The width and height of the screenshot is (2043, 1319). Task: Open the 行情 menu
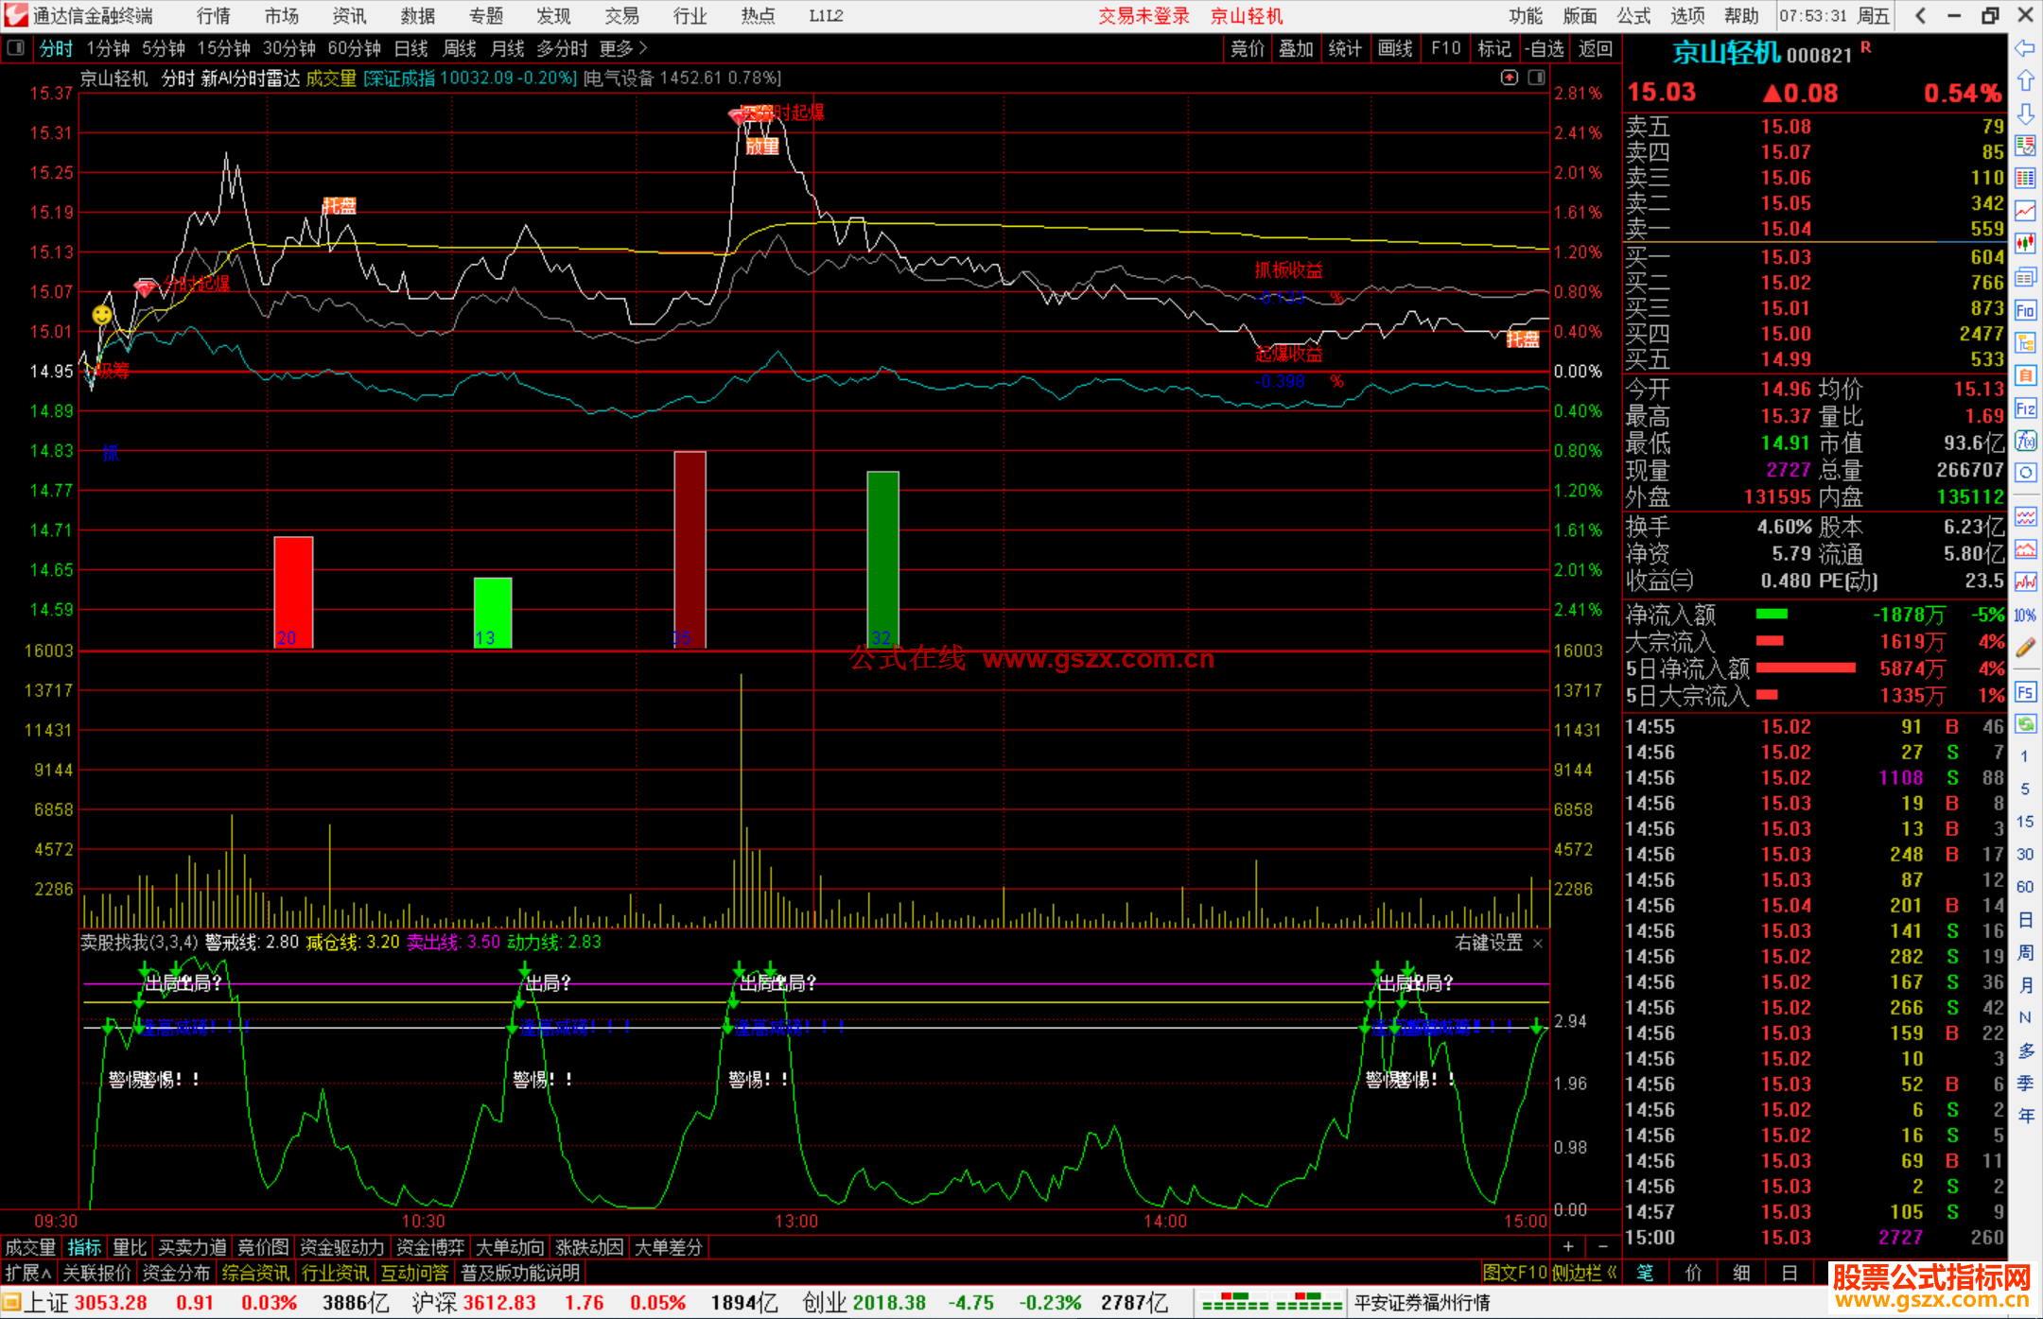(x=213, y=16)
